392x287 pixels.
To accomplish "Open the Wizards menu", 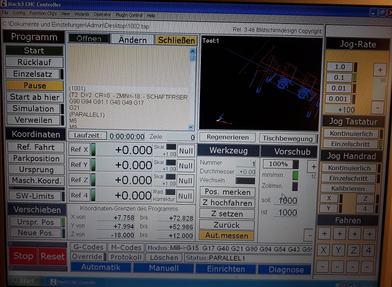I will pyautogui.click(x=82, y=14).
